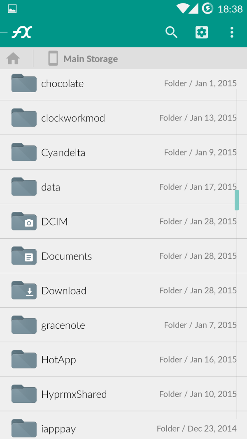Click the phone storage icon beside Main Storage
Image resolution: width=247 pixels, height=439 pixels.
point(53,58)
